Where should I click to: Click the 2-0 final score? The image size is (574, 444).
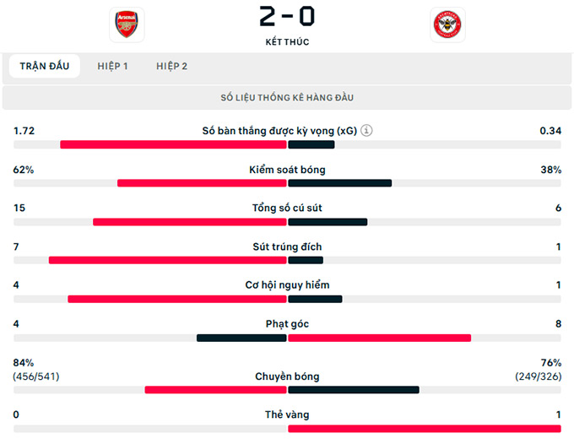pyautogui.click(x=287, y=16)
